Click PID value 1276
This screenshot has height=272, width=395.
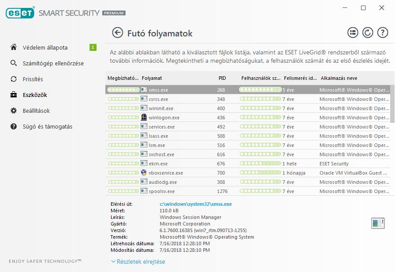tap(222, 191)
